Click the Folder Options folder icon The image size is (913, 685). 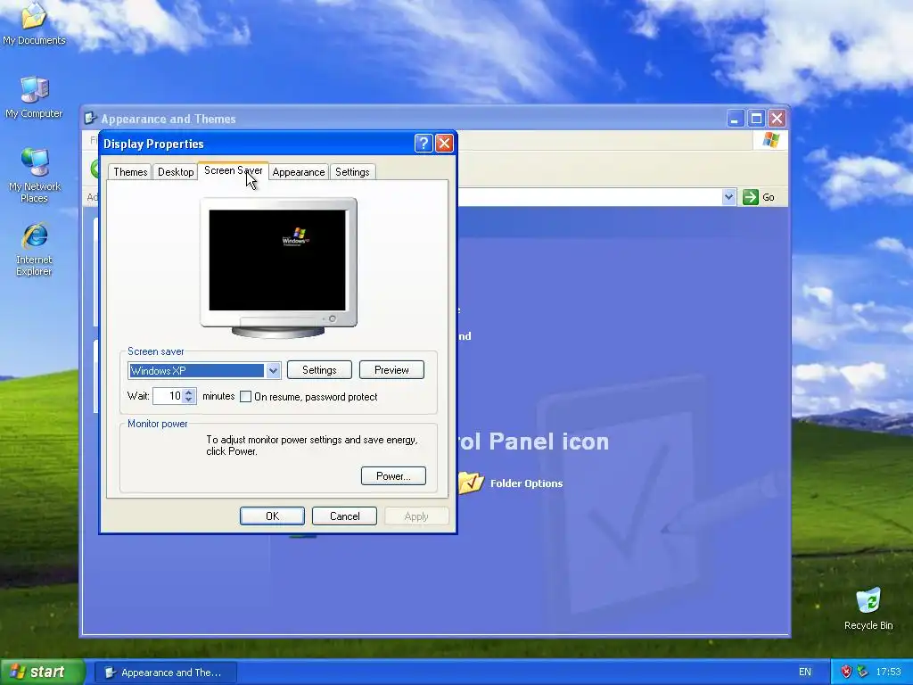pyautogui.click(x=471, y=483)
